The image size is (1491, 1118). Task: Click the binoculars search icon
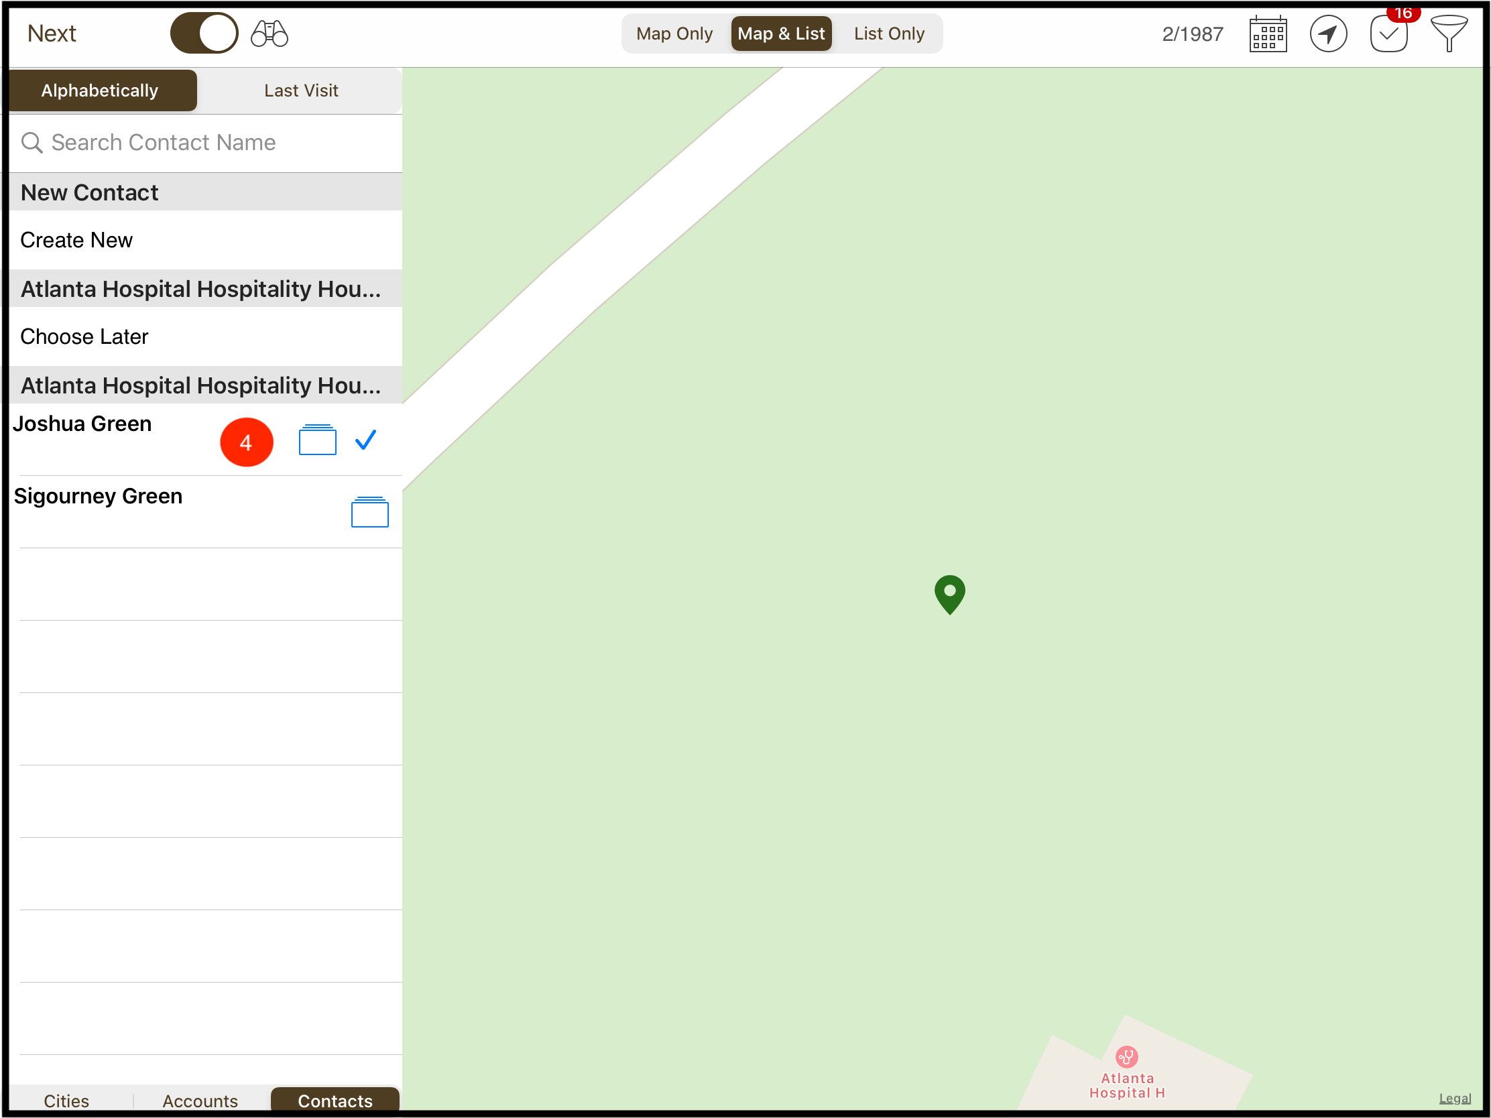tap(269, 34)
